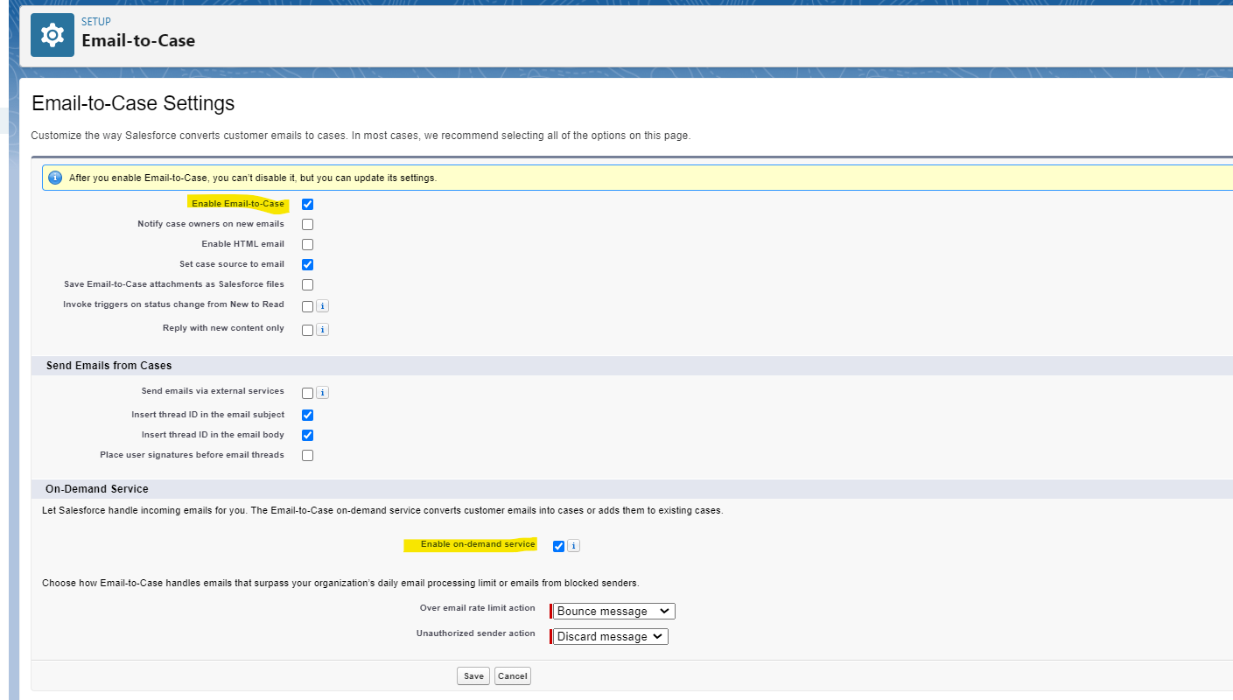The height and width of the screenshot is (700, 1233).
Task: Open Unauthorized sender action dropdown
Action: (611, 636)
